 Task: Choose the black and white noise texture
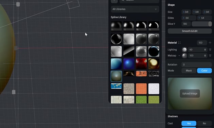pos(154,74)
